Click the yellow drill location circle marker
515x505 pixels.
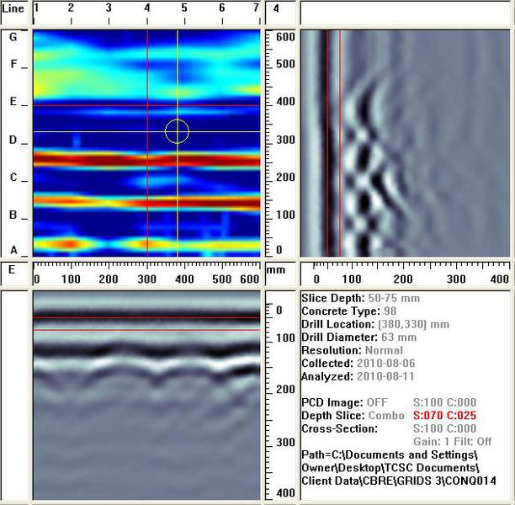[177, 131]
